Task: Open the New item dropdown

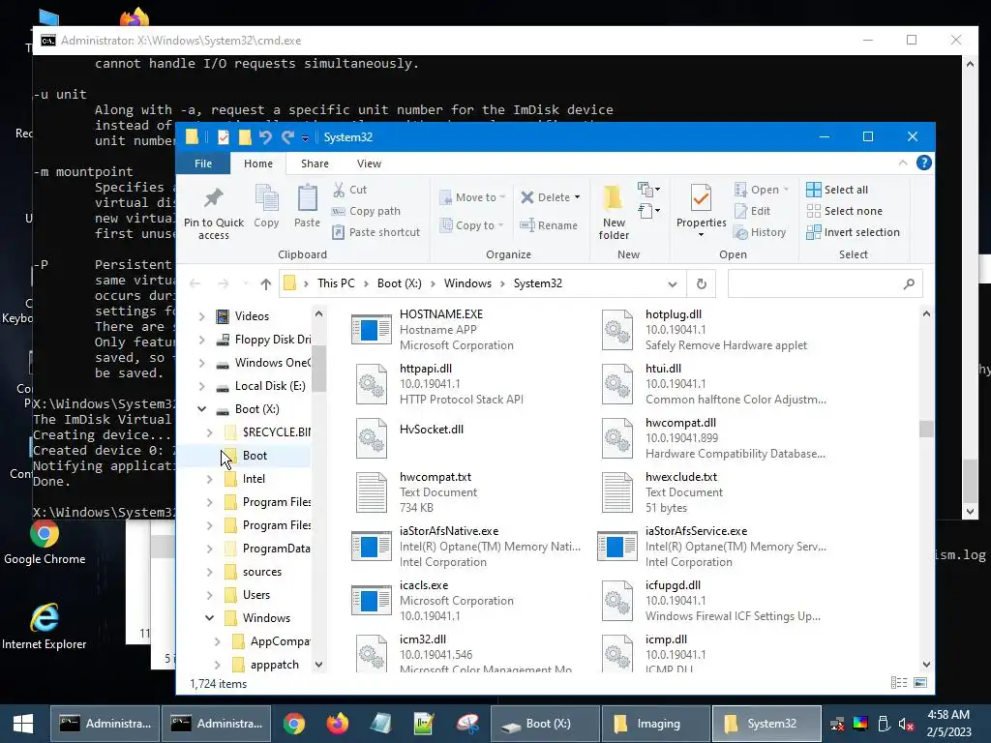Action: [x=649, y=189]
